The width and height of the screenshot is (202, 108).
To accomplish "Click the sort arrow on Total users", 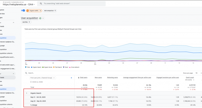I will coord(79,78).
